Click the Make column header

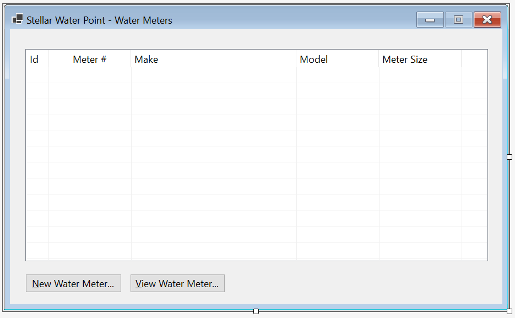point(214,59)
